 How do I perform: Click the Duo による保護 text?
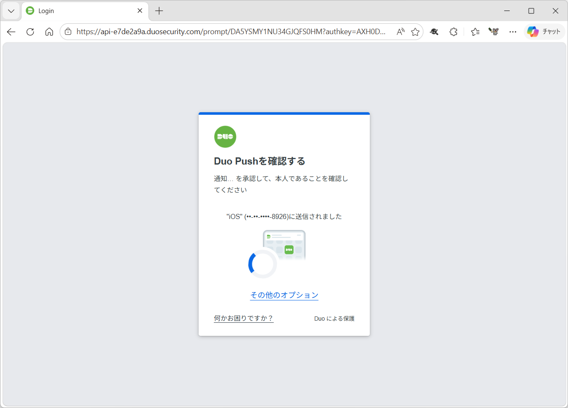334,319
